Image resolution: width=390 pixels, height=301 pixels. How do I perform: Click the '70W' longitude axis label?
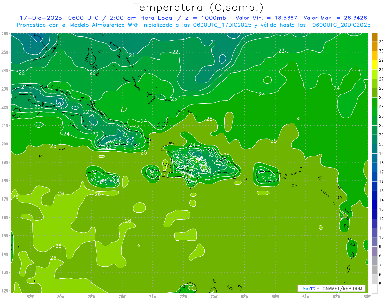214,296
